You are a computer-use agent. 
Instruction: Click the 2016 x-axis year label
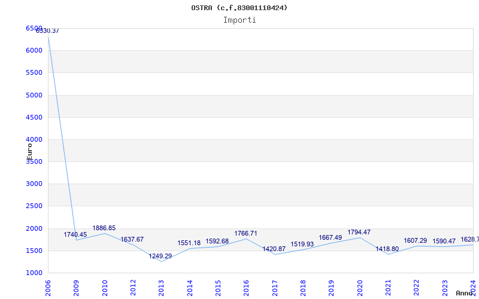coord(247,288)
